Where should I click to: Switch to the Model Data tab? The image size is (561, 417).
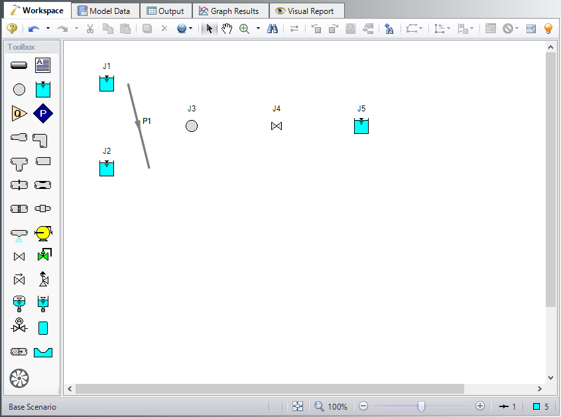click(x=104, y=11)
